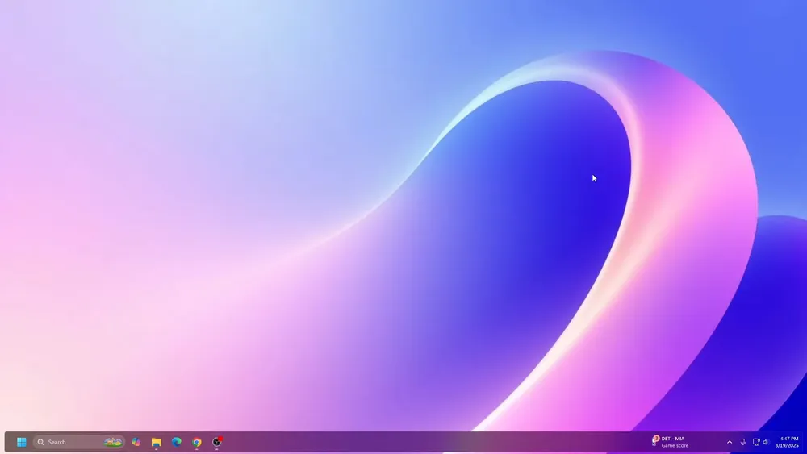Image resolution: width=807 pixels, height=454 pixels.
Task: Open the DET - MIA game score widget
Action: click(674, 442)
